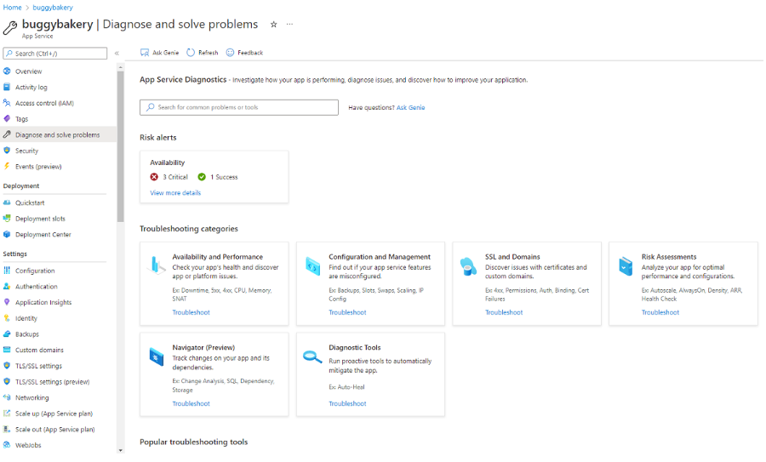Image resolution: width=766 pixels, height=462 pixels.
Task: Click the Networking icon
Action: coord(7,397)
